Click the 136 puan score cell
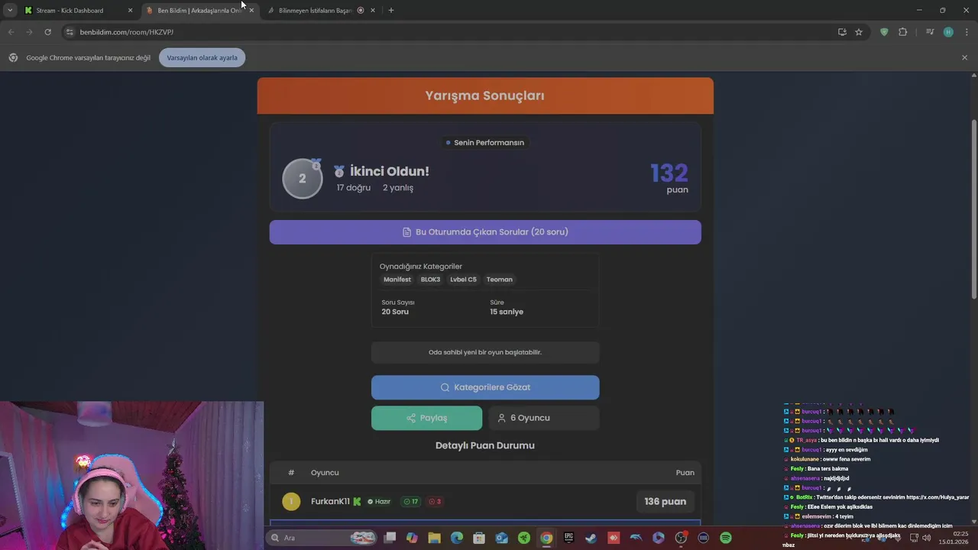This screenshot has width=978, height=550. point(665,502)
